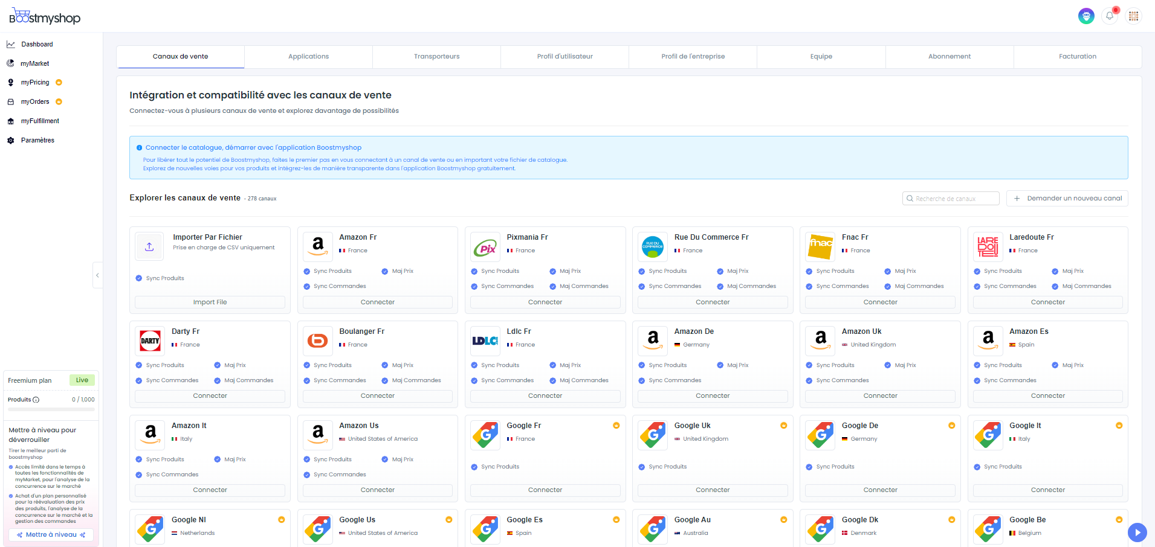
Task: Click the Amazon Fr logo
Action: tap(318, 246)
